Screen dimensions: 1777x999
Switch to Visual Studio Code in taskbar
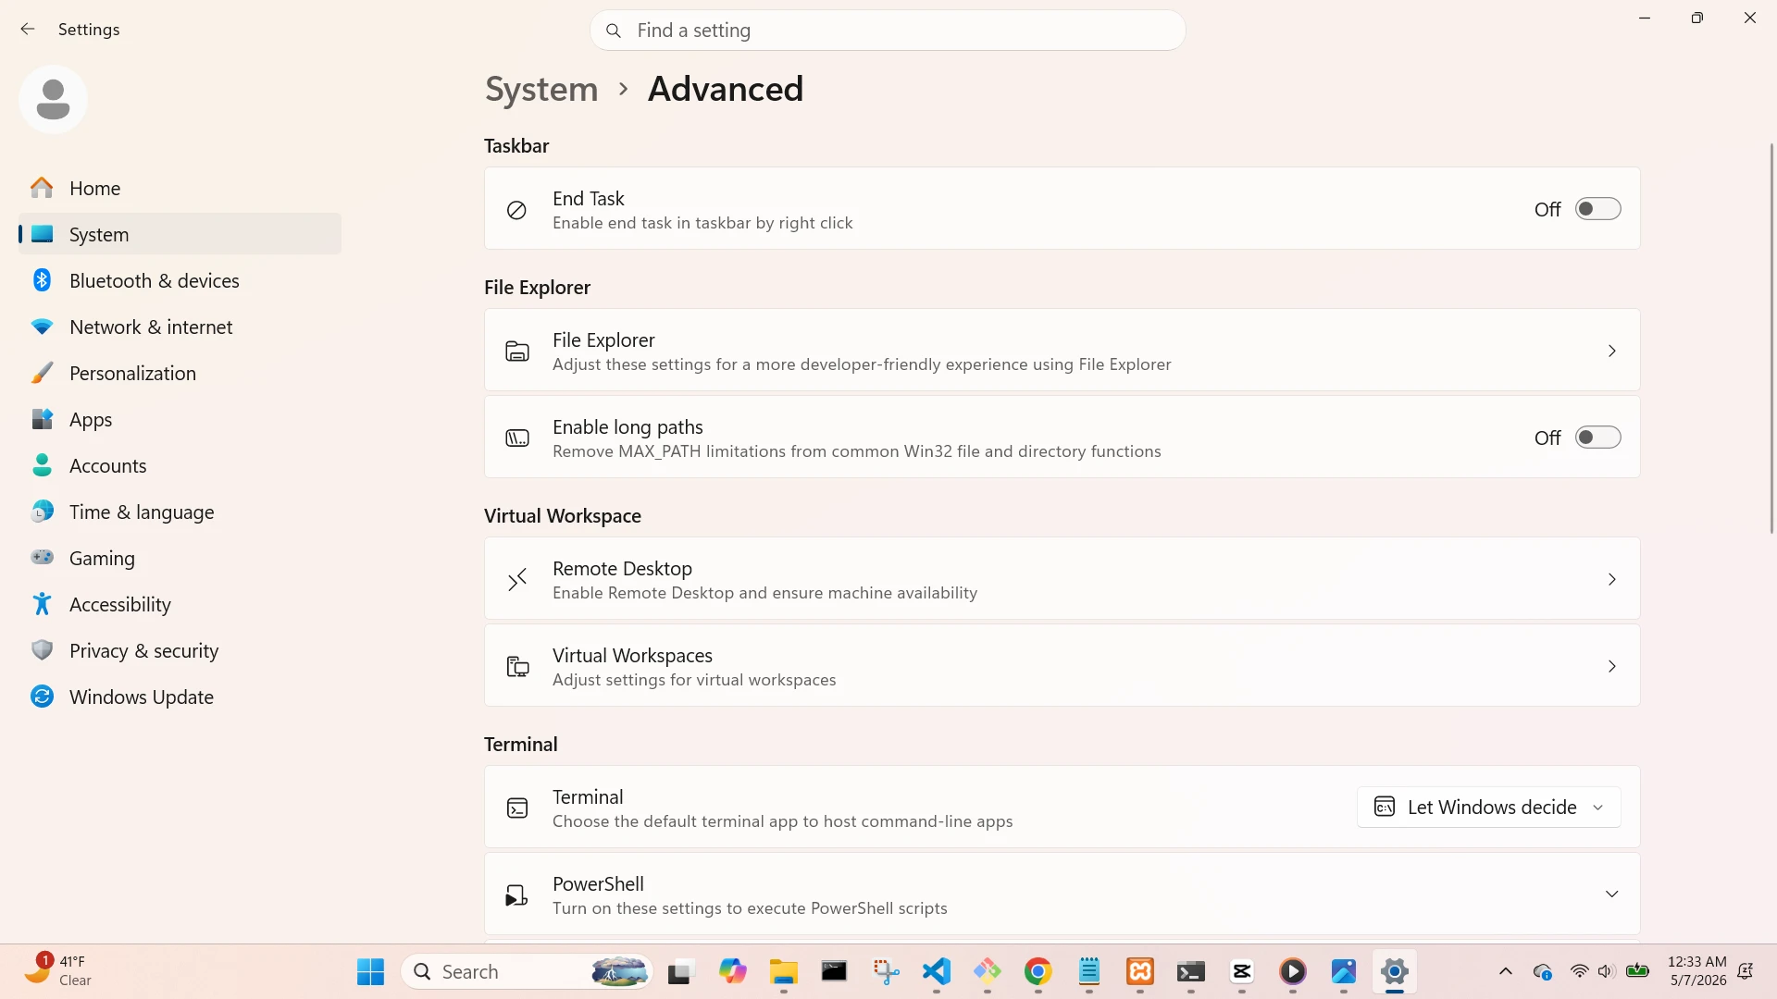click(937, 971)
